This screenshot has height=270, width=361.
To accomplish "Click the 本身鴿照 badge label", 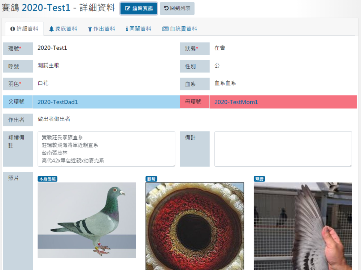I will coord(47,179).
